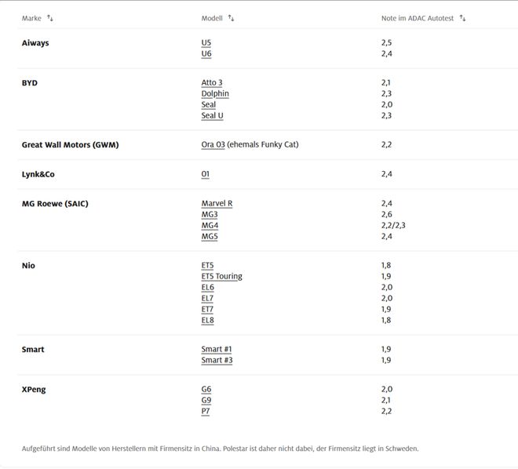Open the XPeng G9 link
Screen dimensions: 518x469
[206, 400]
